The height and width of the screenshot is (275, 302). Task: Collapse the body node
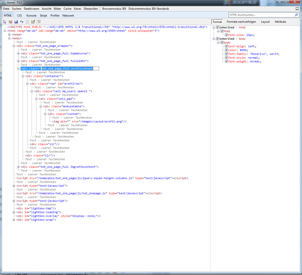point(9,38)
